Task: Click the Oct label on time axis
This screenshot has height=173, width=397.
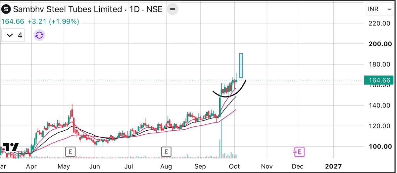Action: tap(235, 166)
